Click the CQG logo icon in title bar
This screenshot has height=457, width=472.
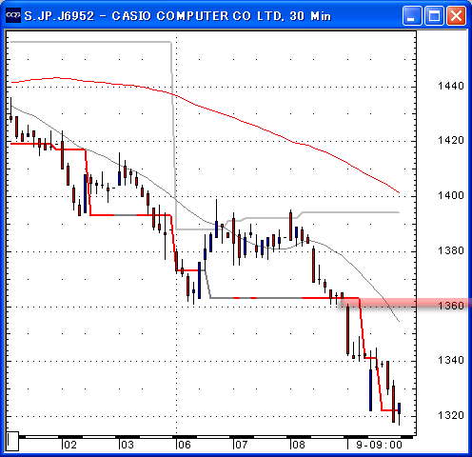[x=13, y=15]
